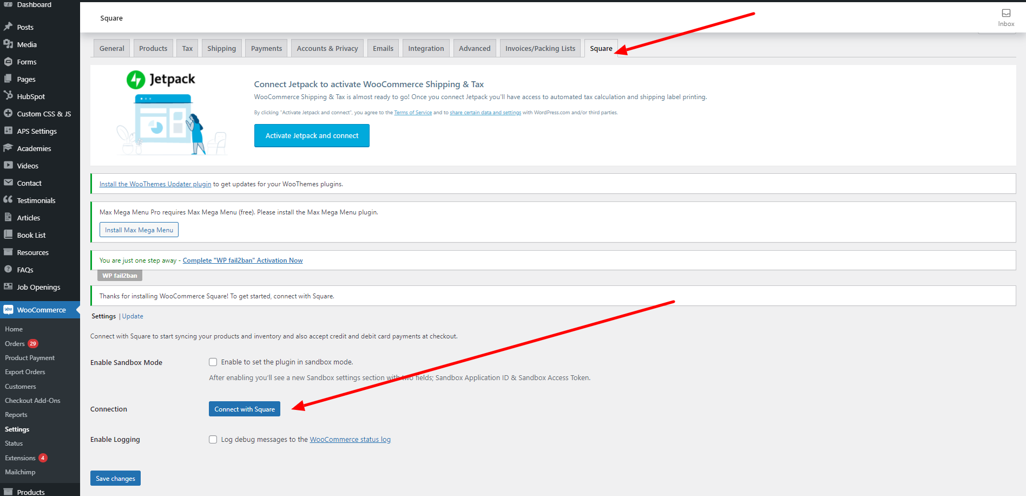Screen dimensions: 1026x496
Task: Click the Testimonials quote icon
Action: point(8,200)
